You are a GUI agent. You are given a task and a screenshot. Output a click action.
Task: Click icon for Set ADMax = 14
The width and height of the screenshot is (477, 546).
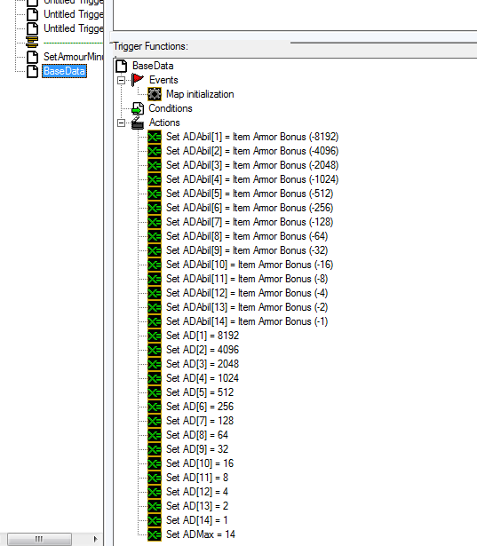click(155, 534)
